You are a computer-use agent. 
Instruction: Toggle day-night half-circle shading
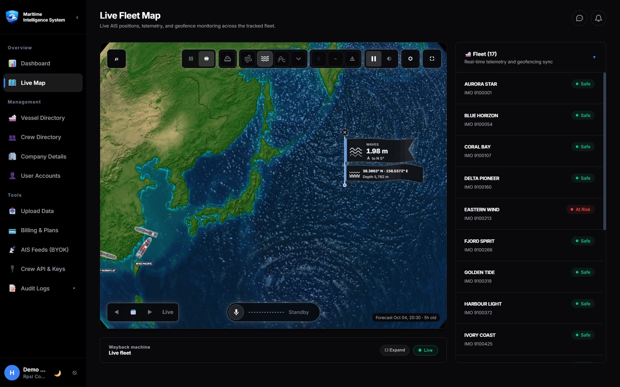(x=389, y=59)
